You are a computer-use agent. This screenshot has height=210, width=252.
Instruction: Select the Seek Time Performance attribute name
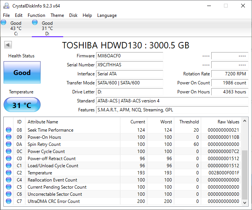pos(50,130)
